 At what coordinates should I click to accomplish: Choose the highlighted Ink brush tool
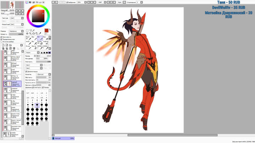(40, 38)
